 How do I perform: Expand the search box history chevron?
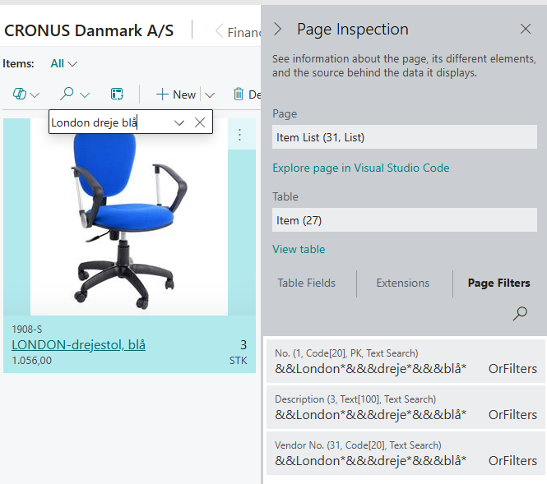pyautogui.click(x=179, y=122)
